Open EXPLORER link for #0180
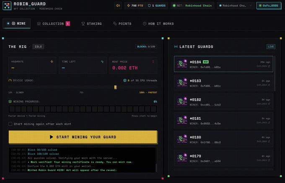 pos(263,141)
